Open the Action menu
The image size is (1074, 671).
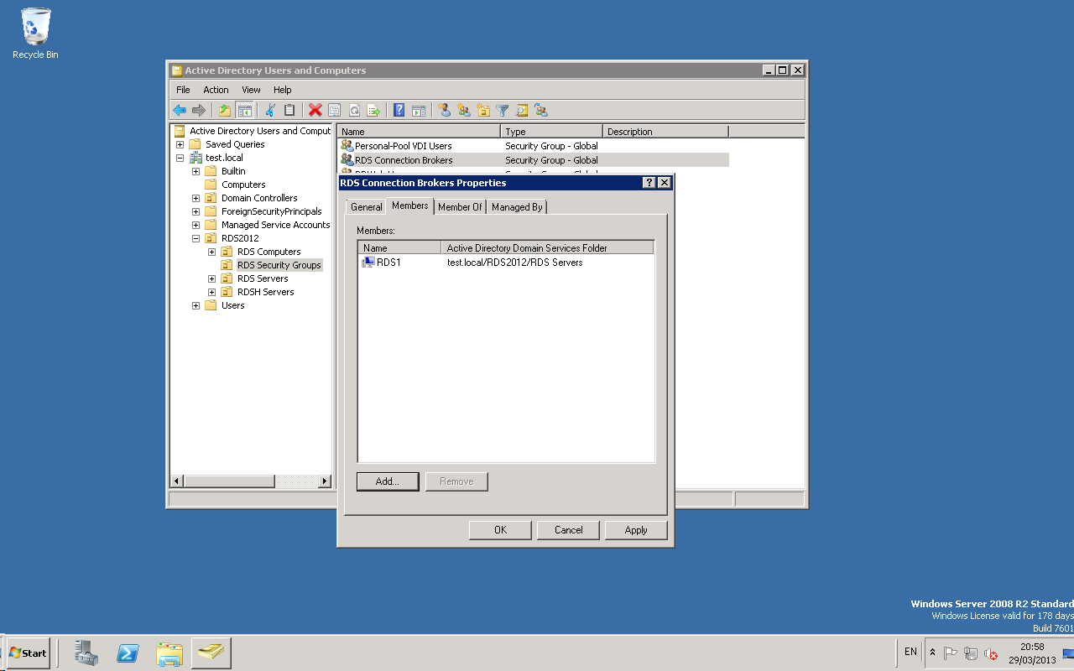click(216, 90)
